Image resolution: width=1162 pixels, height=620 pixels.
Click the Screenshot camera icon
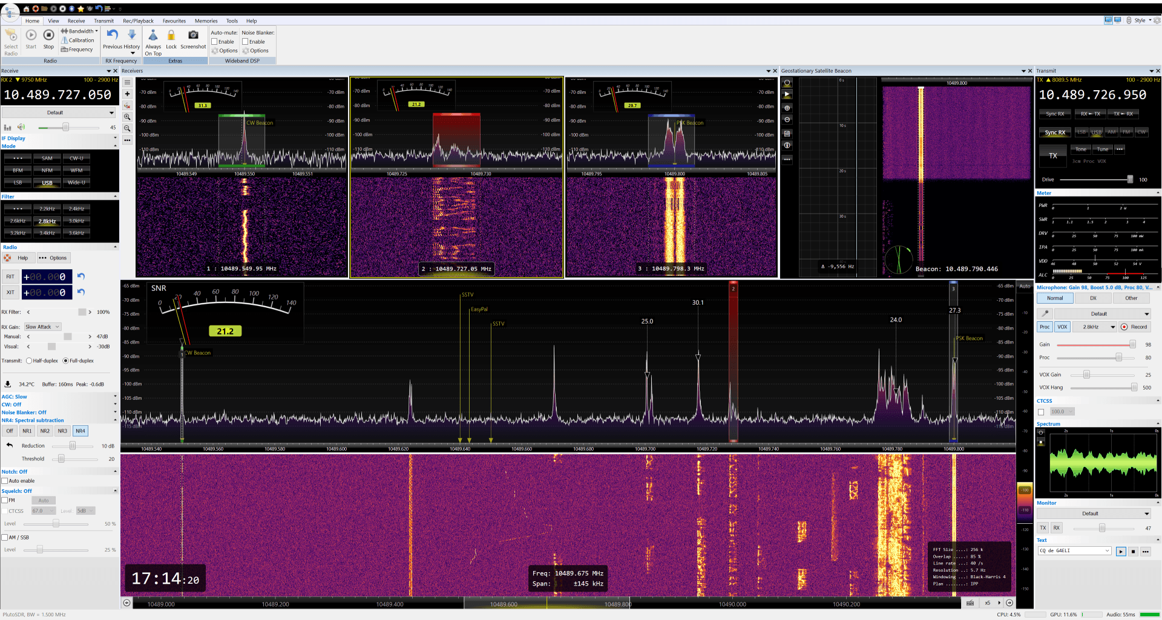[193, 36]
